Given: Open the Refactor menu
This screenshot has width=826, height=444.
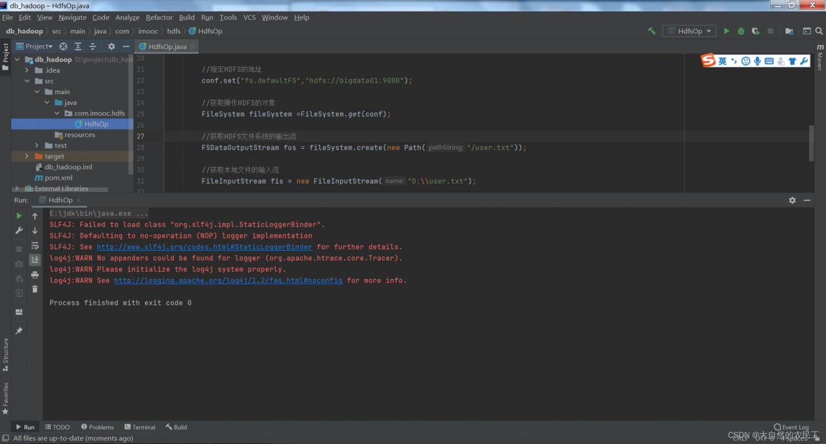Looking at the screenshot, I should click(x=159, y=17).
